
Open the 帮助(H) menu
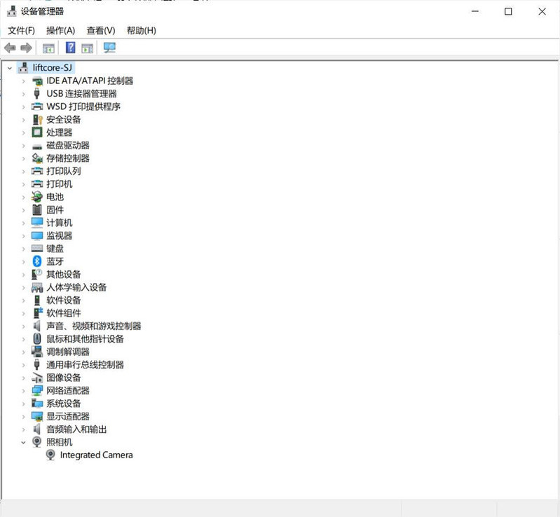click(142, 31)
